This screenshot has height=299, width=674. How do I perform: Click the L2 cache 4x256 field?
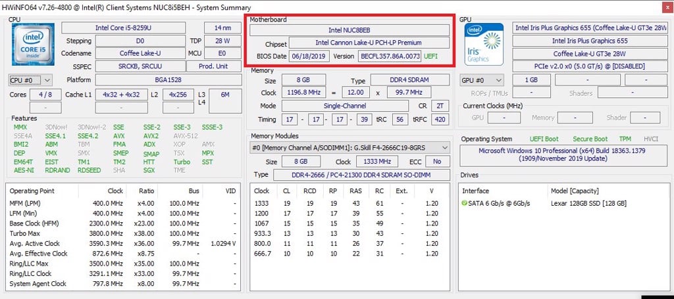pyautogui.click(x=178, y=95)
